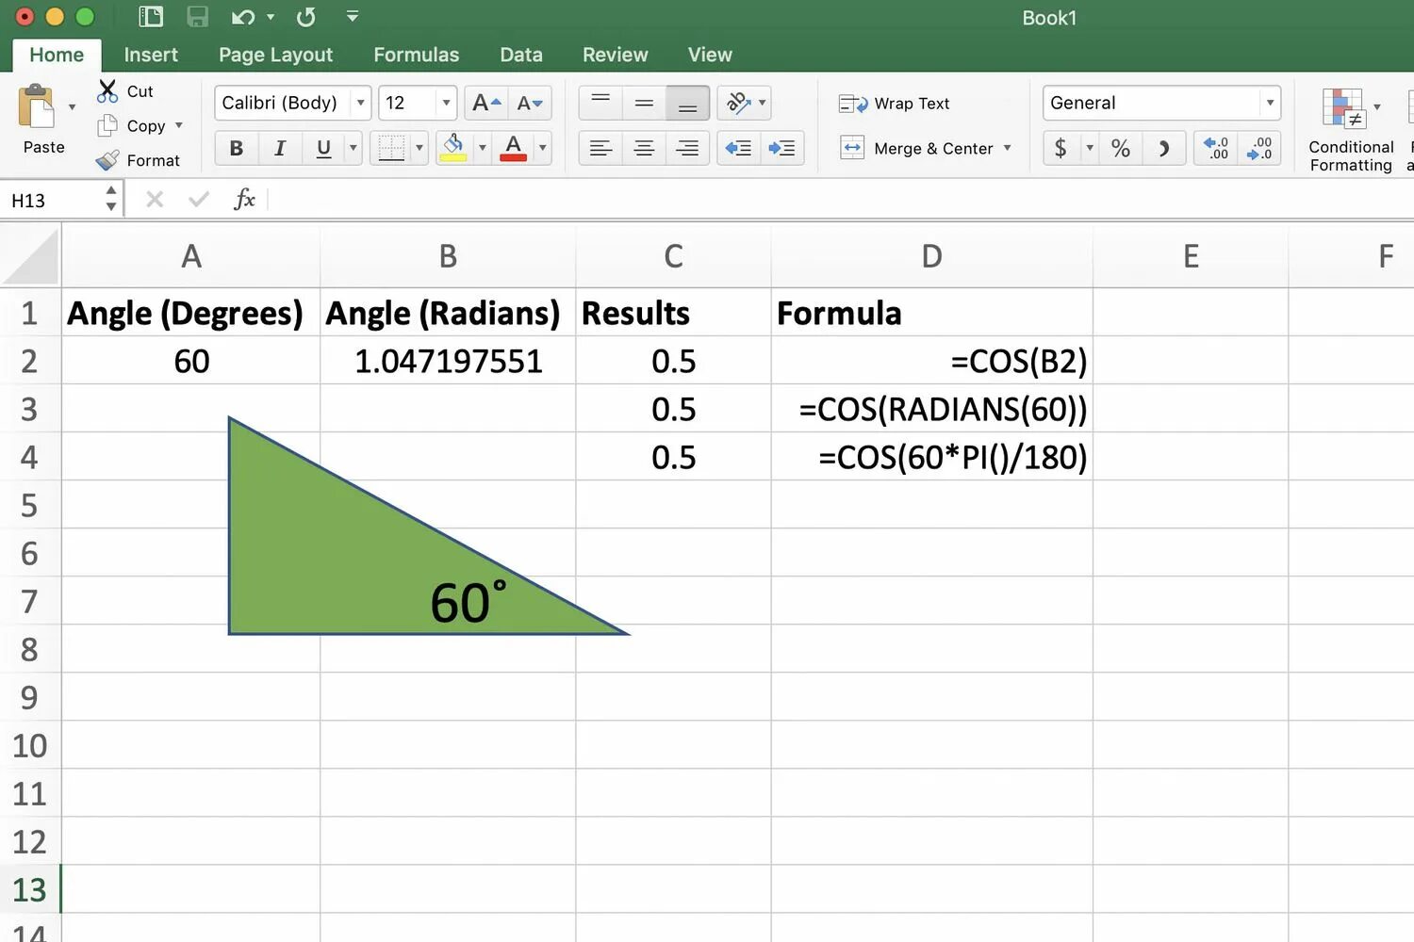
Task: Click the Save icon in title bar
Action: [197, 17]
